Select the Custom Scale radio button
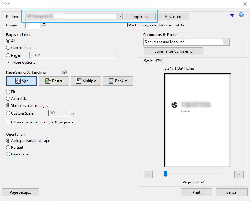 point(8,113)
